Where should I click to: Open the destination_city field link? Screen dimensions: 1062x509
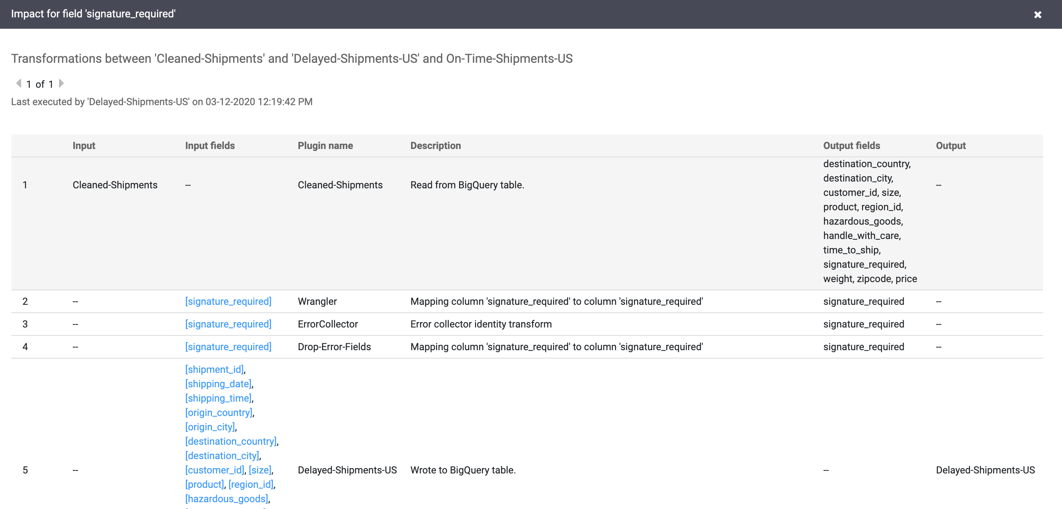point(222,456)
